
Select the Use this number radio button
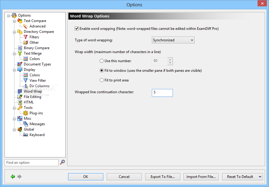pos(102,61)
